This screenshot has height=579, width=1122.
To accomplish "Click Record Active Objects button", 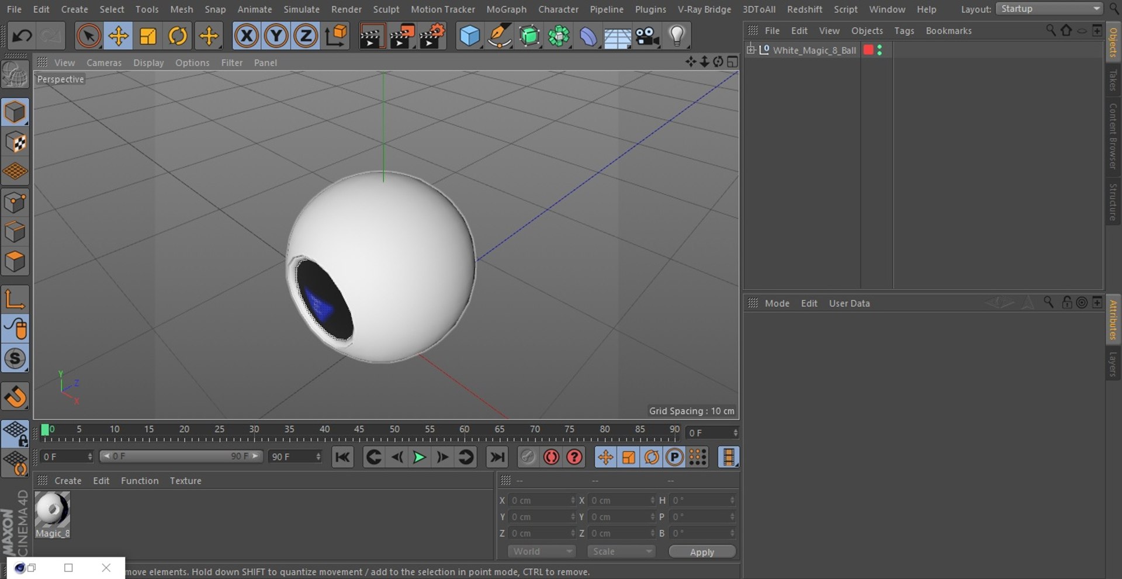I will [x=528, y=457].
